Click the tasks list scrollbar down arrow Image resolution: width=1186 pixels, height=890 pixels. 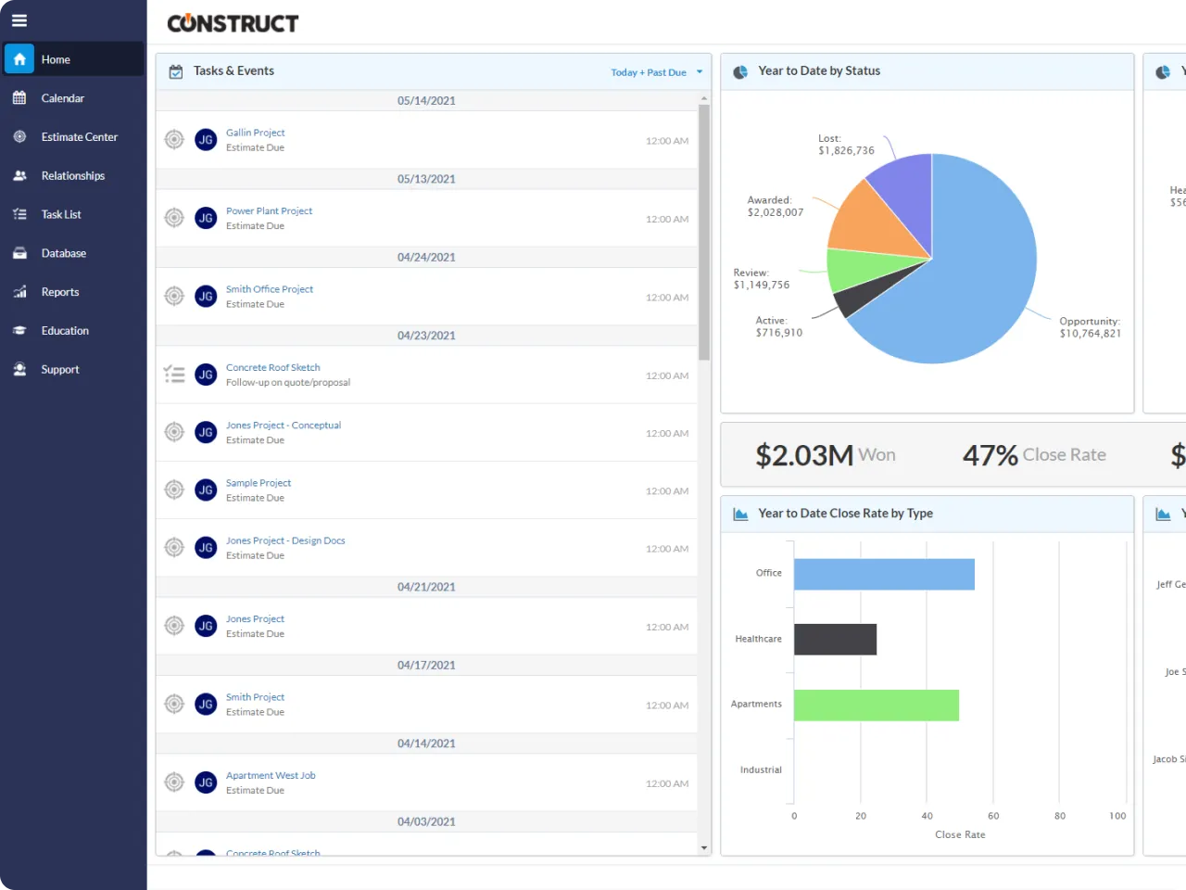point(704,847)
